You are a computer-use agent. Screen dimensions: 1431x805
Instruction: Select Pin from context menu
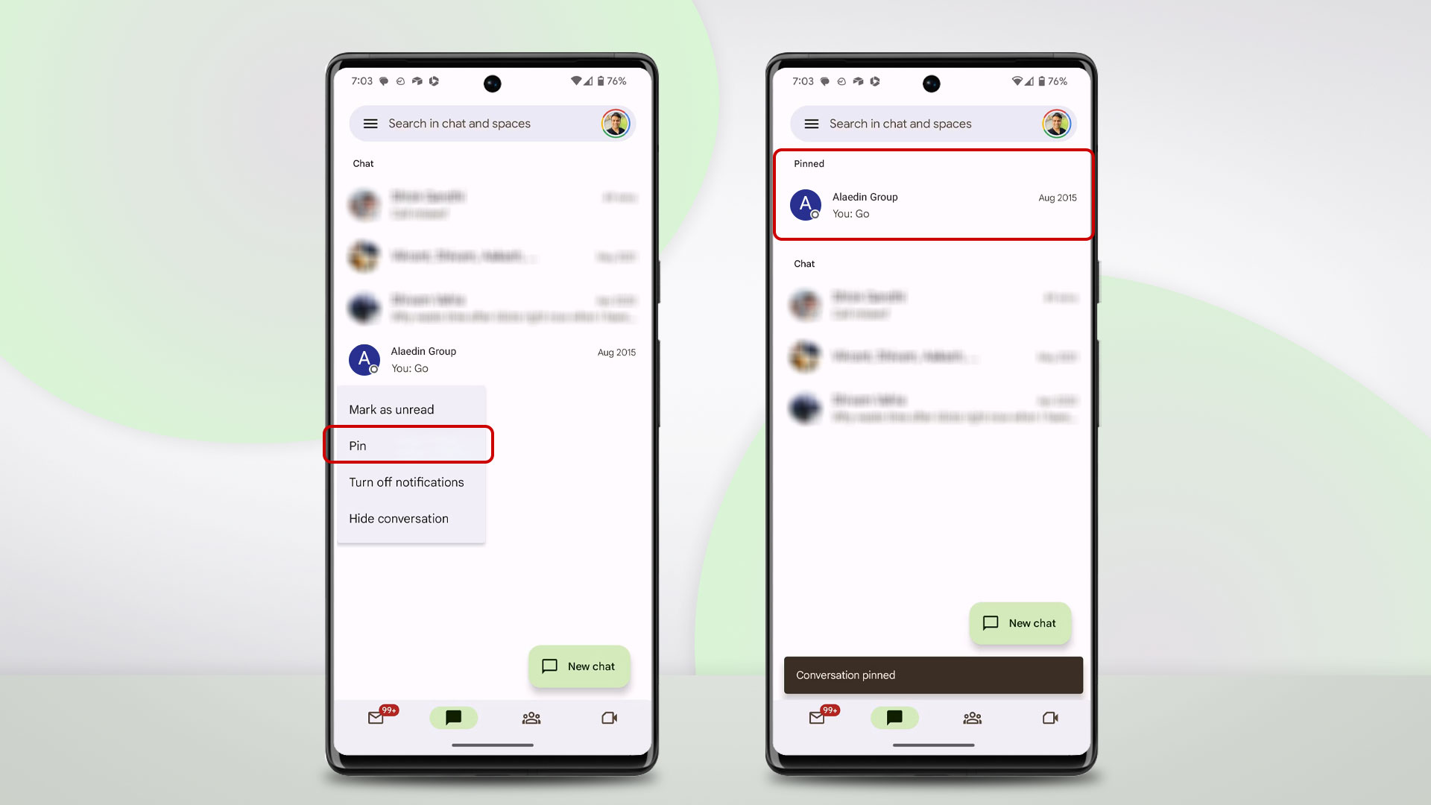tap(409, 445)
